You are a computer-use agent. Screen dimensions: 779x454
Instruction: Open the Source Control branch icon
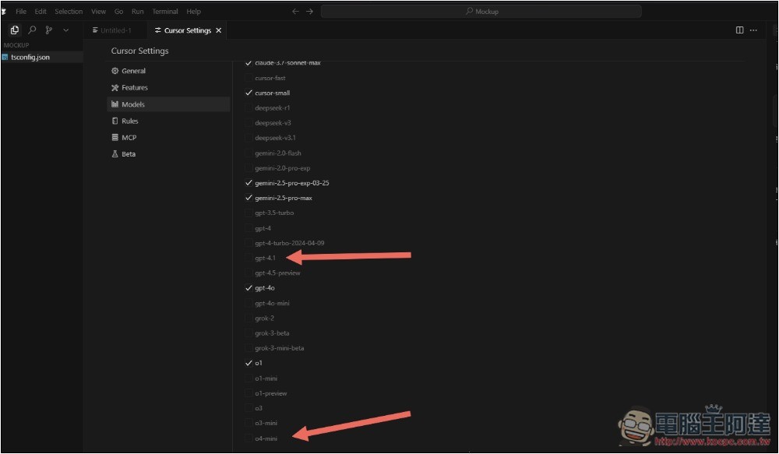(x=49, y=30)
